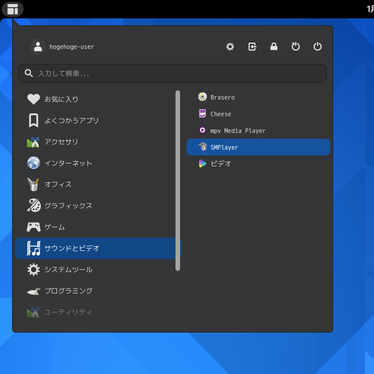Open settings via the gear icon
The image size is (374, 374).
pyautogui.click(x=230, y=47)
